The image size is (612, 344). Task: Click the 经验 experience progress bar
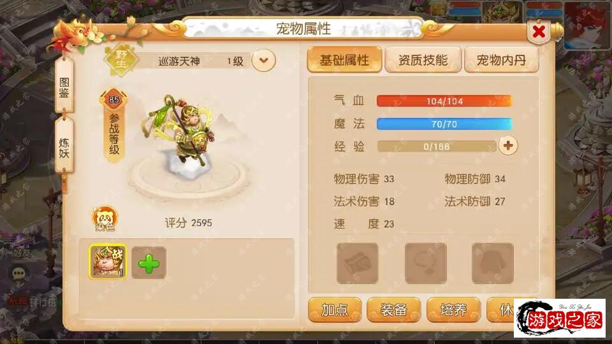click(436, 147)
